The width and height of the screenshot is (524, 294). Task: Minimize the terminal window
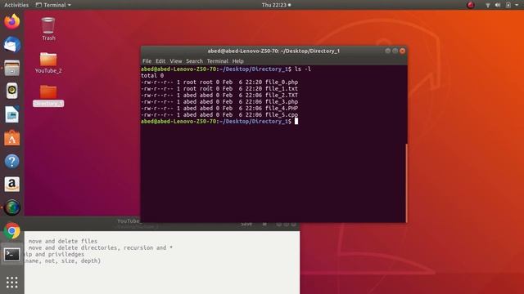pos(387,51)
